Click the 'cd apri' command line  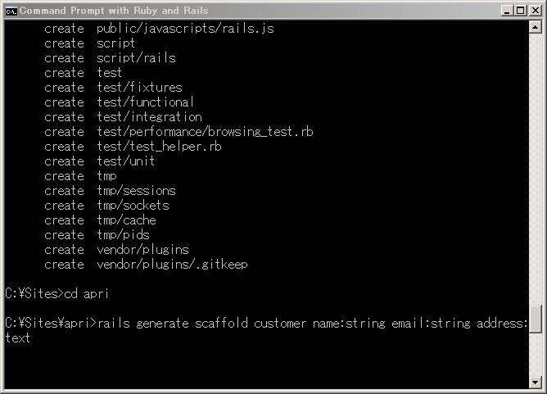pos(57,294)
